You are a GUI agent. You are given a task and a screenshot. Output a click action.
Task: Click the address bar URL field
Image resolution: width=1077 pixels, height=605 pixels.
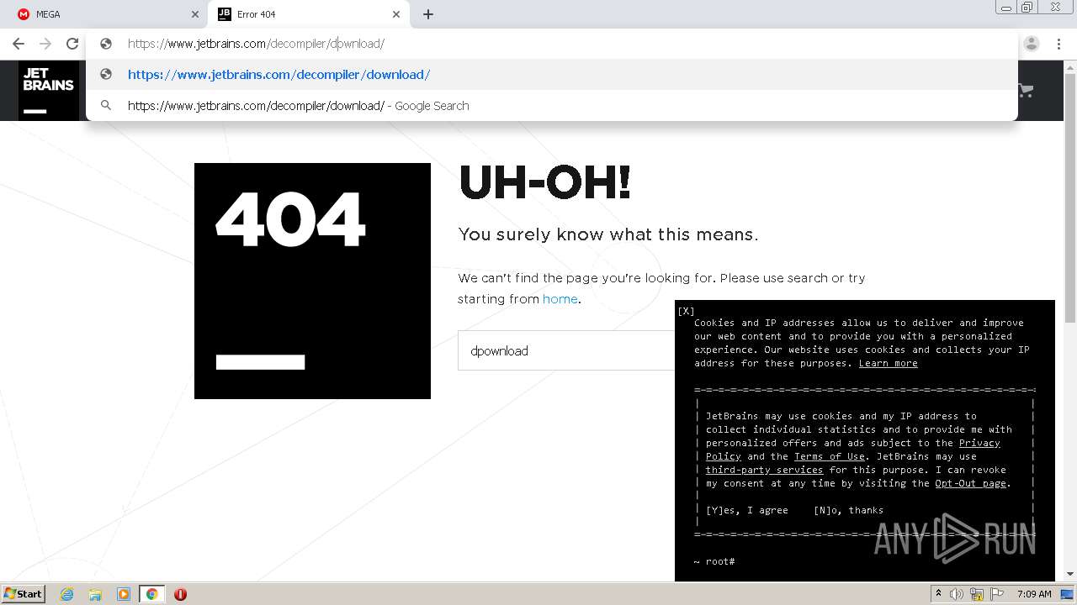551,44
